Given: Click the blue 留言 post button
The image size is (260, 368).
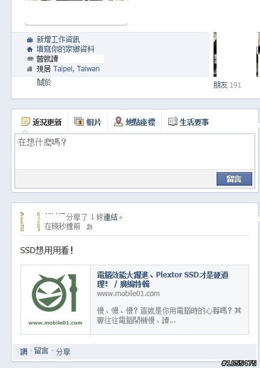Looking at the screenshot, I should [234, 179].
